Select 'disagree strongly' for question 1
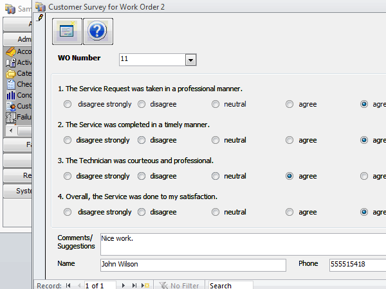 68,104
